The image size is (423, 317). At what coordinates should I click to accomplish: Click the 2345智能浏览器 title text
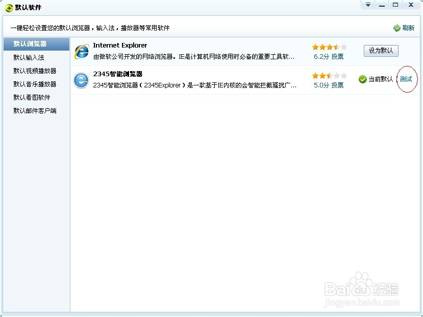(118, 74)
